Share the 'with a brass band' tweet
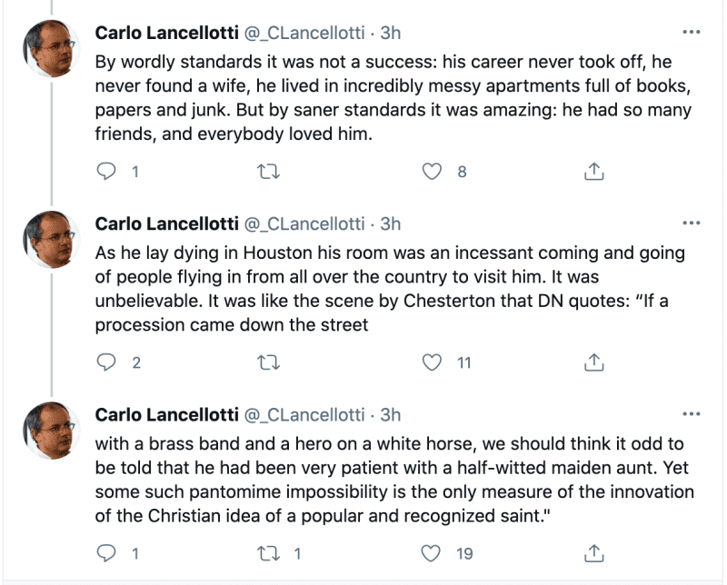The width and height of the screenshot is (727, 585). coord(593,552)
